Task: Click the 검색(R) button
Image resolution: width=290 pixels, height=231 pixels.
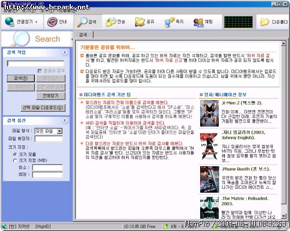Action: [x=21, y=78]
